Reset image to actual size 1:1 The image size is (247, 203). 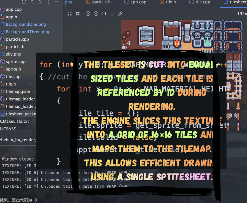pyautogui.click(x=104, y=14)
